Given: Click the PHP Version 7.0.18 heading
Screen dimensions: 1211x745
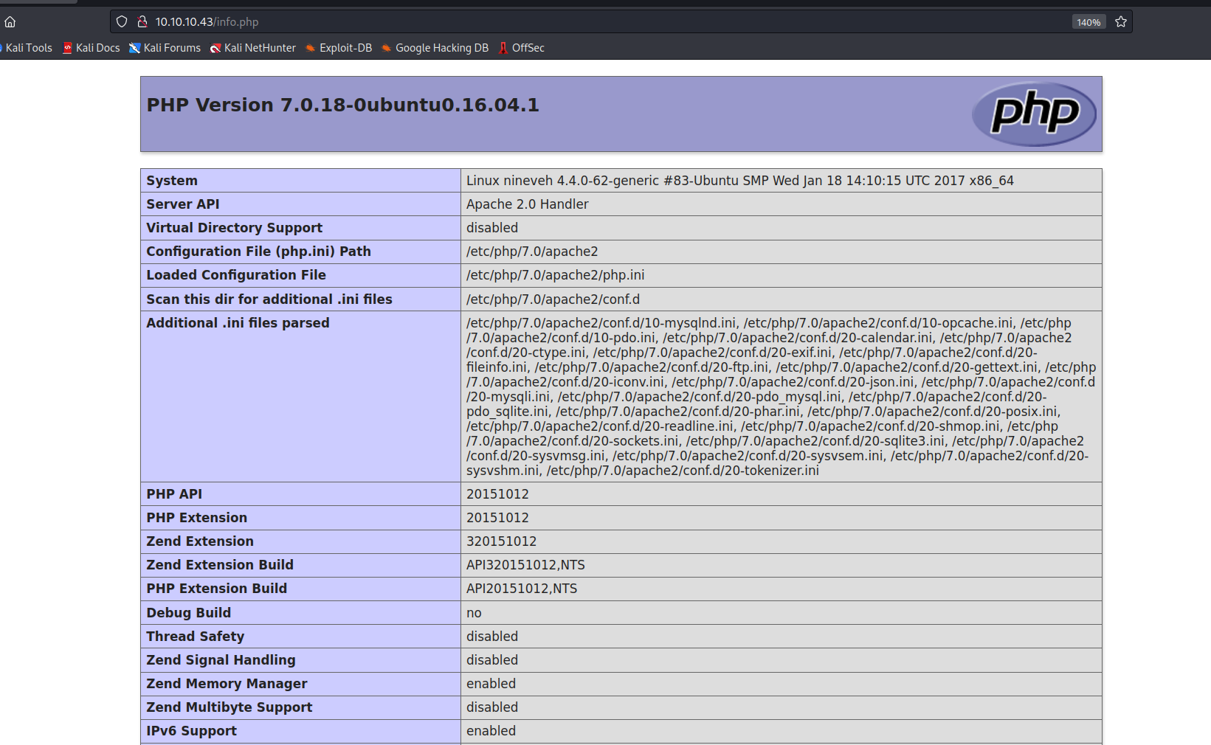Looking at the screenshot, I should click(x=342, y=105).
